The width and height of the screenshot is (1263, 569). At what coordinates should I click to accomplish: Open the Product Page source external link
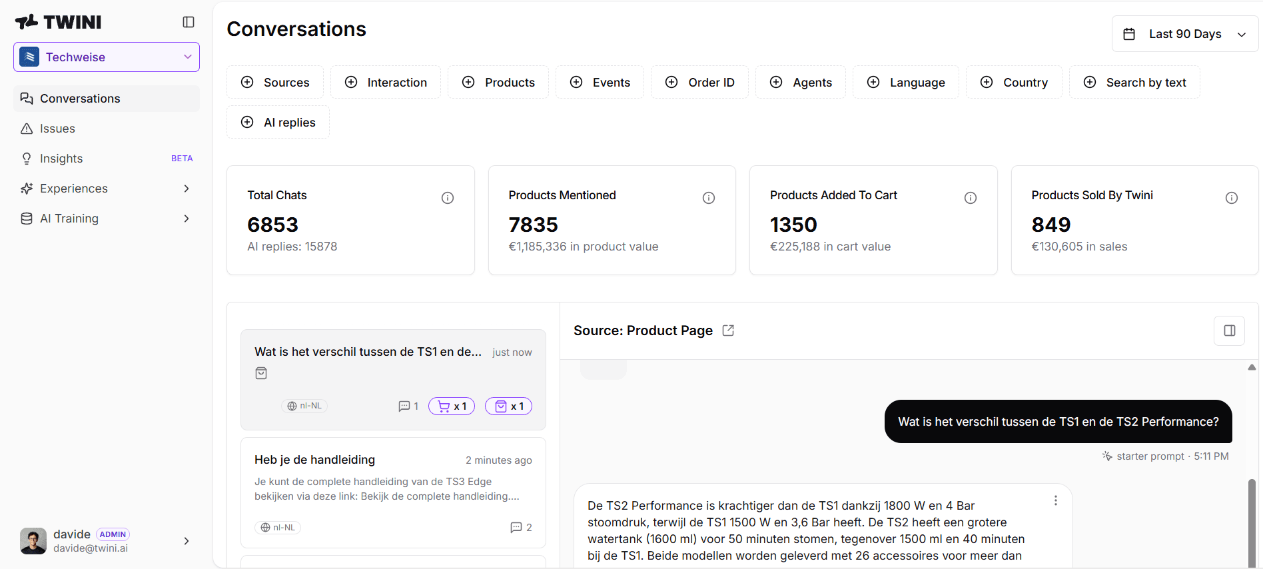(728, 330)
